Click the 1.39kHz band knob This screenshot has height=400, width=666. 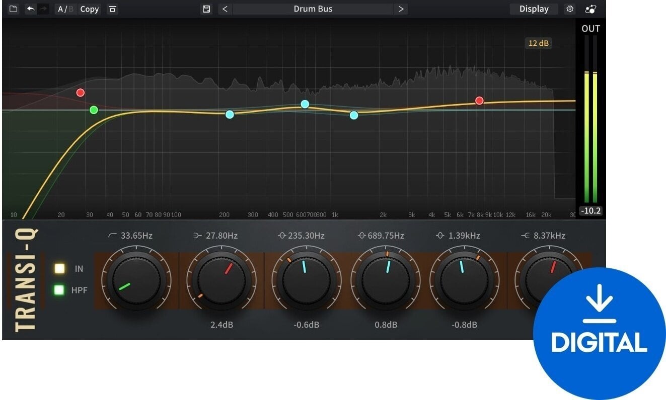pos(465,280)
